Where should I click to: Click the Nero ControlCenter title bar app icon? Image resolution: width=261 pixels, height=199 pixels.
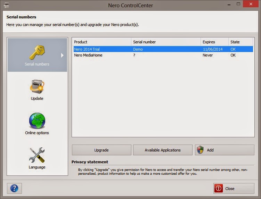coord(7,5)
